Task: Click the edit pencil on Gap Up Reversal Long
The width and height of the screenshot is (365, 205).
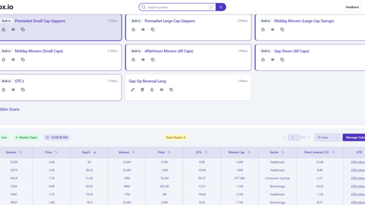Action: [x=133, y=90]
